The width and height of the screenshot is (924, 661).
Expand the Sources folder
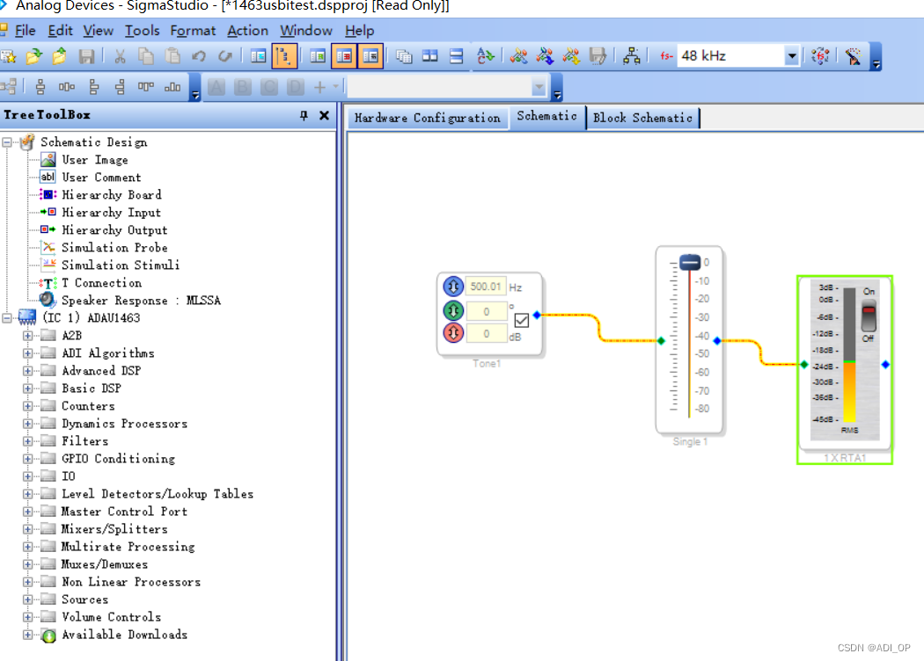[x=27, y=599]
